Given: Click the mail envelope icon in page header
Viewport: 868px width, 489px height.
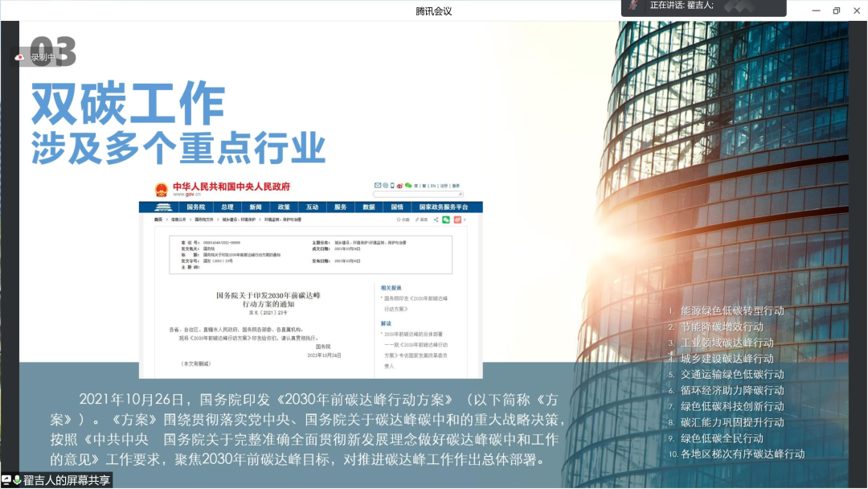Looking at the screenshot, I should (x=378, y=186).
